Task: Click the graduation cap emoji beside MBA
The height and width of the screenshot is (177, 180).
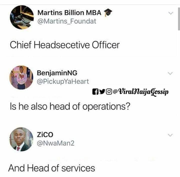Action: tap(108, 13)
